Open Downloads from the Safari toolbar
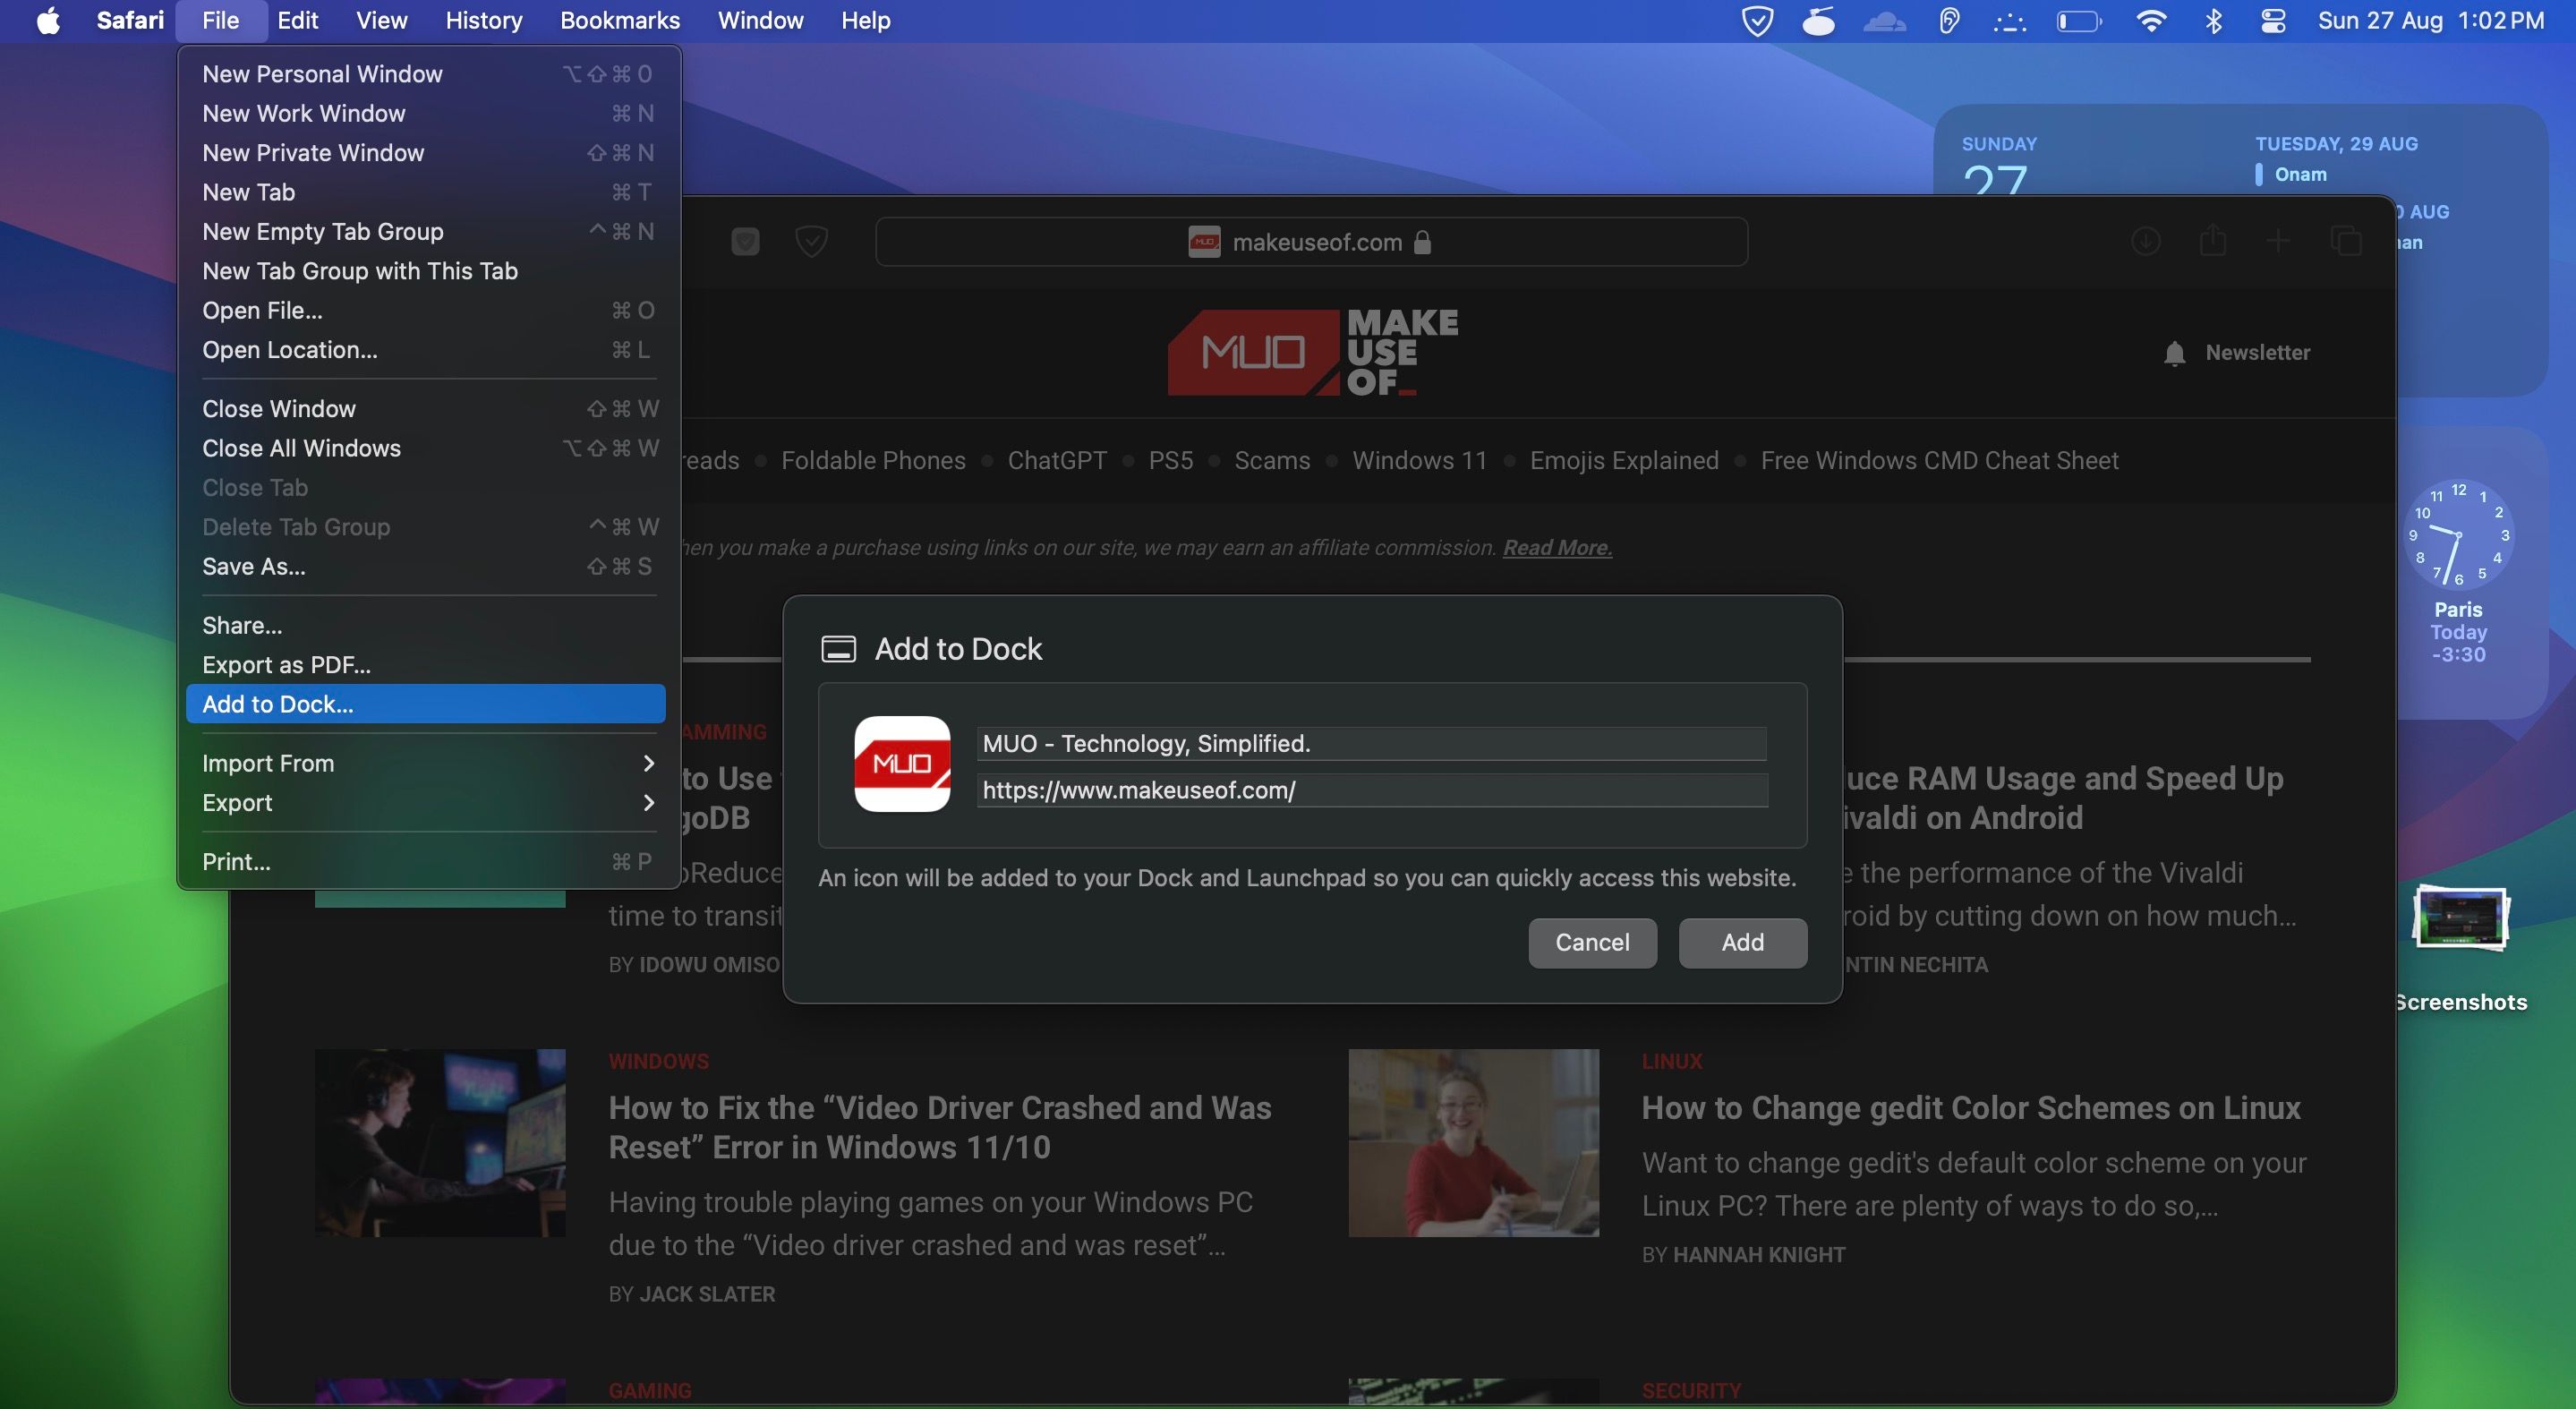 click(x=2146, y=241)
